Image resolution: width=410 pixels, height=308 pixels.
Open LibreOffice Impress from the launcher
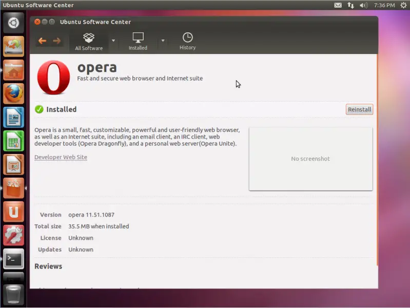pos(13,164)
